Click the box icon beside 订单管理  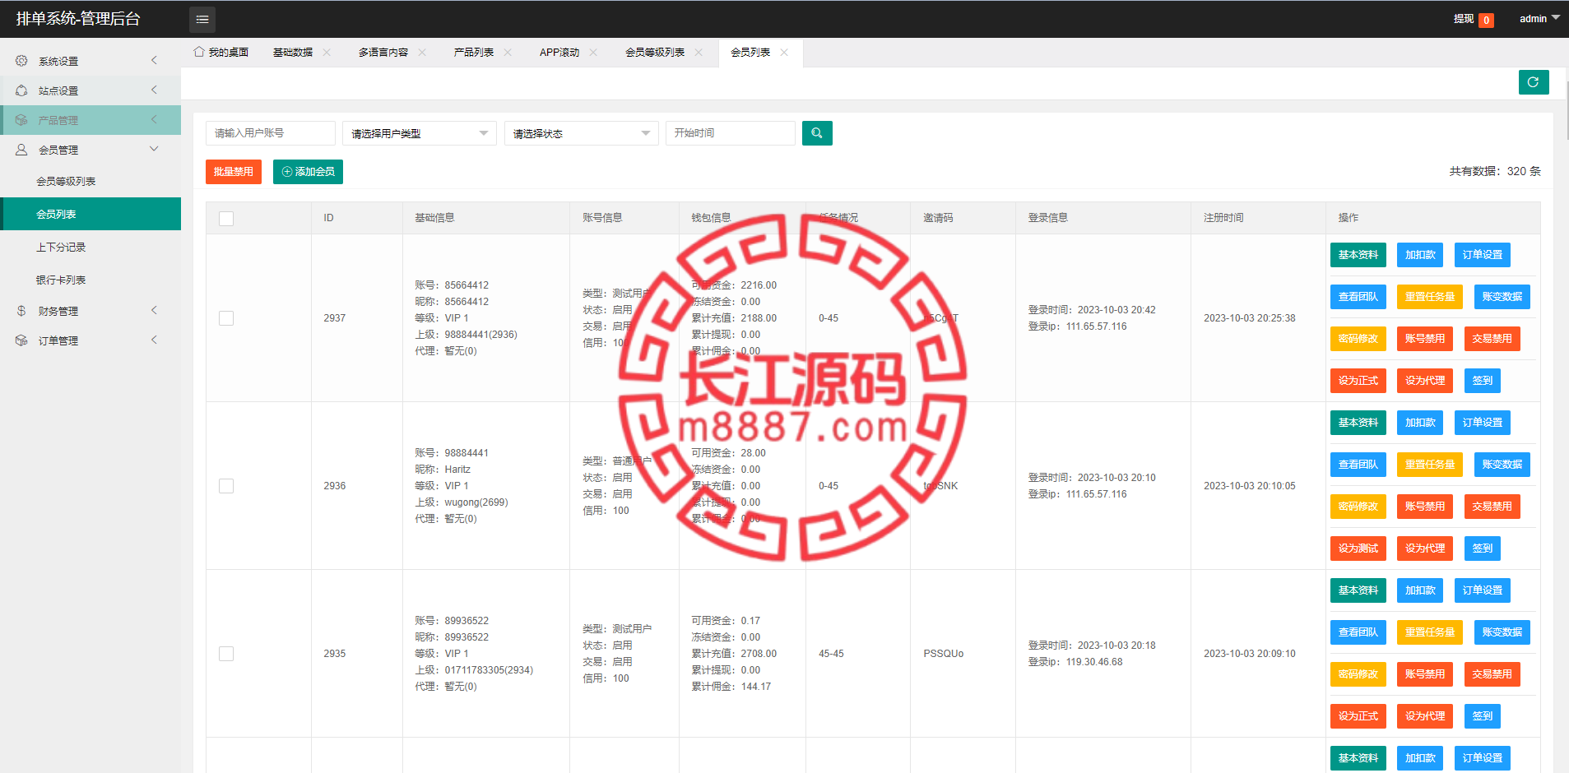click(21, 340)
